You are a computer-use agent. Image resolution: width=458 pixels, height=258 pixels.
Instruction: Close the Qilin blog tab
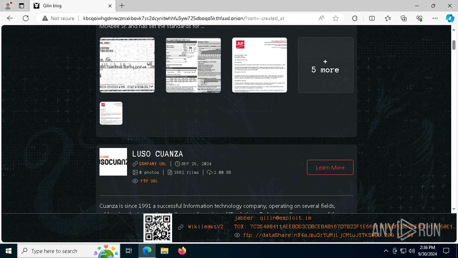coord(110,6)
